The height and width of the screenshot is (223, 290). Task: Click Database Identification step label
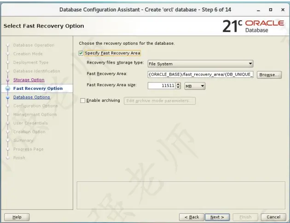(37, 71)
